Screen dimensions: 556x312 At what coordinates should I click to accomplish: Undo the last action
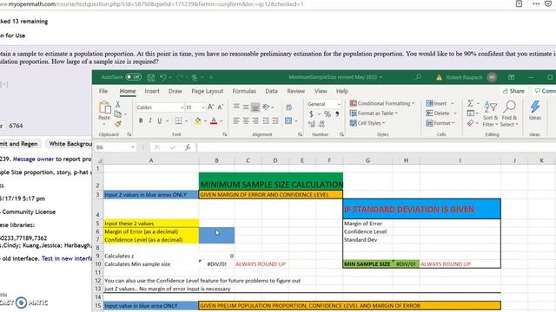[162, 77]
